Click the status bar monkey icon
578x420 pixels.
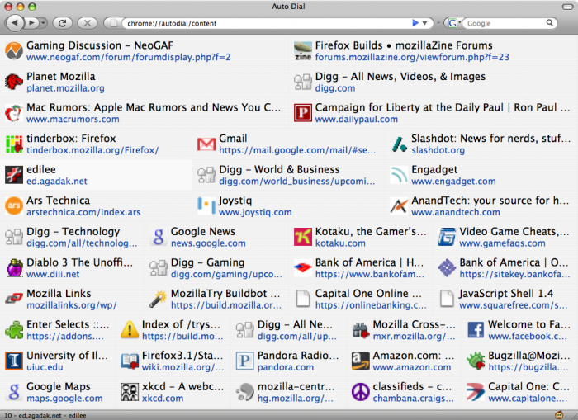pos(559,415)
